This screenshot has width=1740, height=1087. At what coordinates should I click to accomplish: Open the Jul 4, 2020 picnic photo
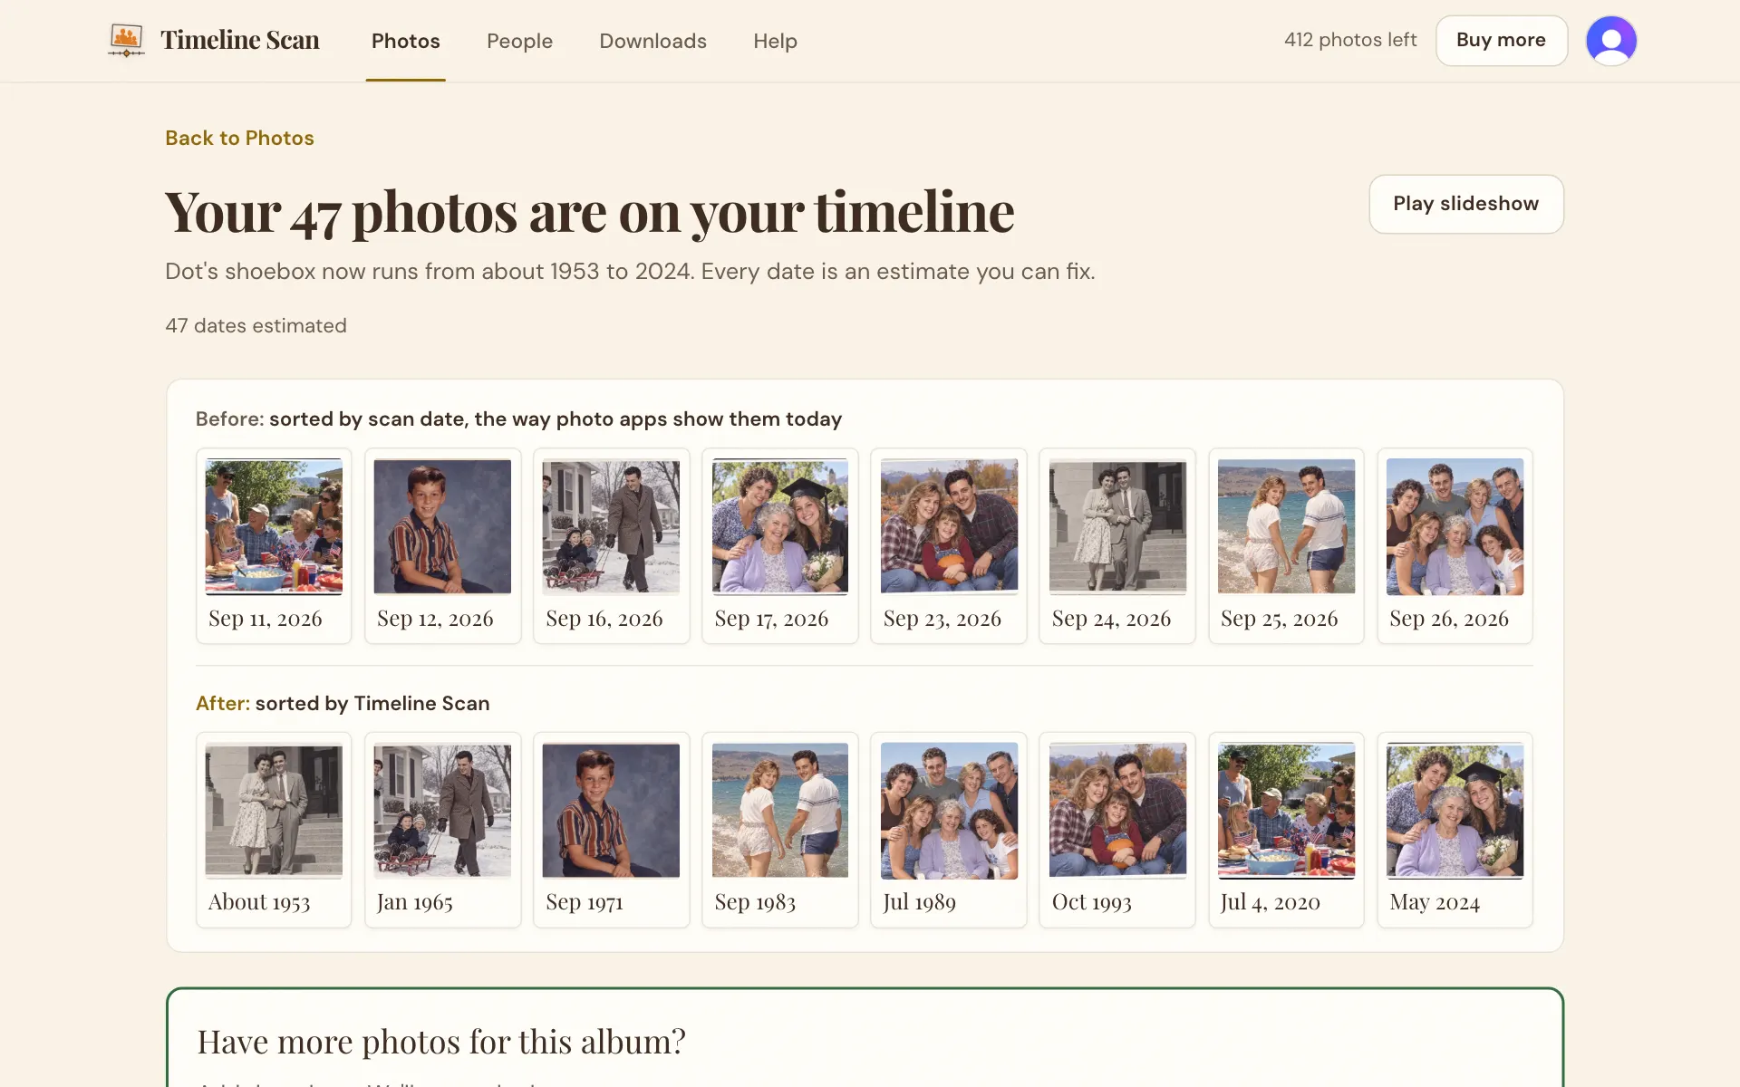pyautogui.click(x=1286, y=811)
